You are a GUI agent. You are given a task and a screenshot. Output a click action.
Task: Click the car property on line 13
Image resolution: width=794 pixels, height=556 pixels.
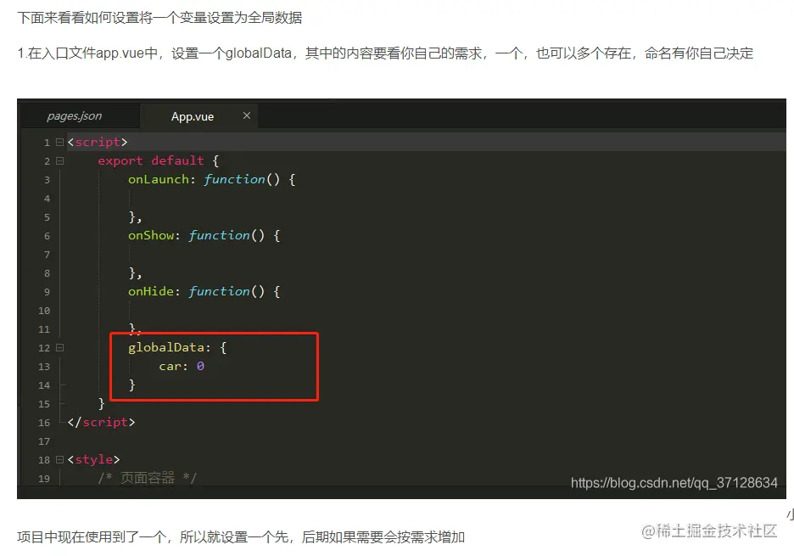coord(170,367)
